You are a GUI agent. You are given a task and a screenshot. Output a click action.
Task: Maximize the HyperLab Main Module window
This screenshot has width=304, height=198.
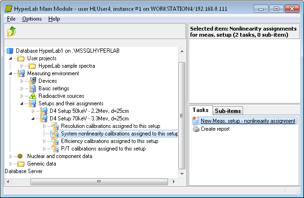pyautogui.click(x=276, y=9)
